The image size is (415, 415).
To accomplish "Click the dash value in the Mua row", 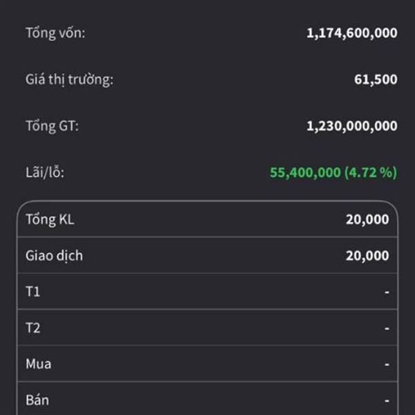I will point(387,364).
